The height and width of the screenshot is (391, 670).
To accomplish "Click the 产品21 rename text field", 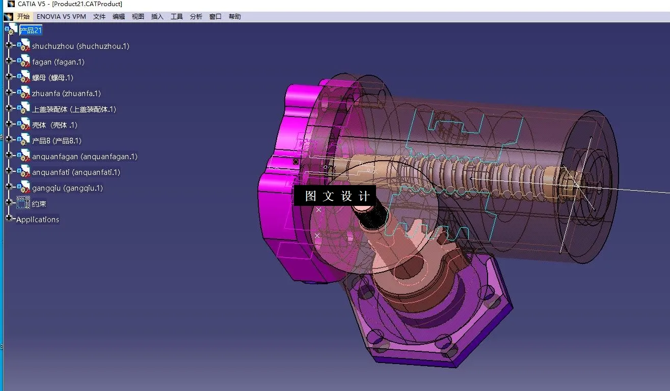I will [30, 30].
